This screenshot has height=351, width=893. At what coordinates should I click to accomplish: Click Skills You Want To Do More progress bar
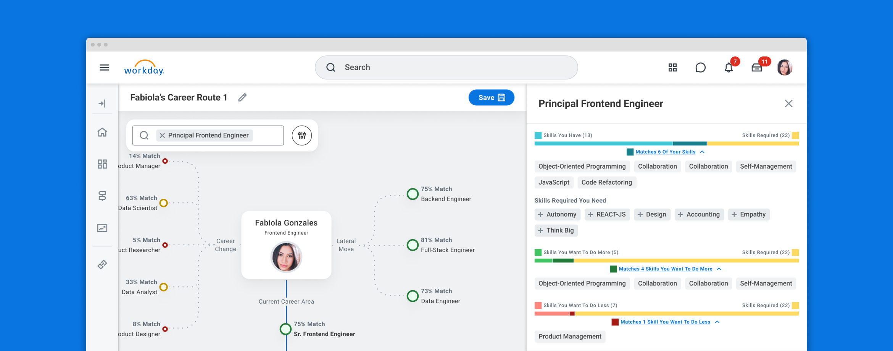[x=666, y=261]
